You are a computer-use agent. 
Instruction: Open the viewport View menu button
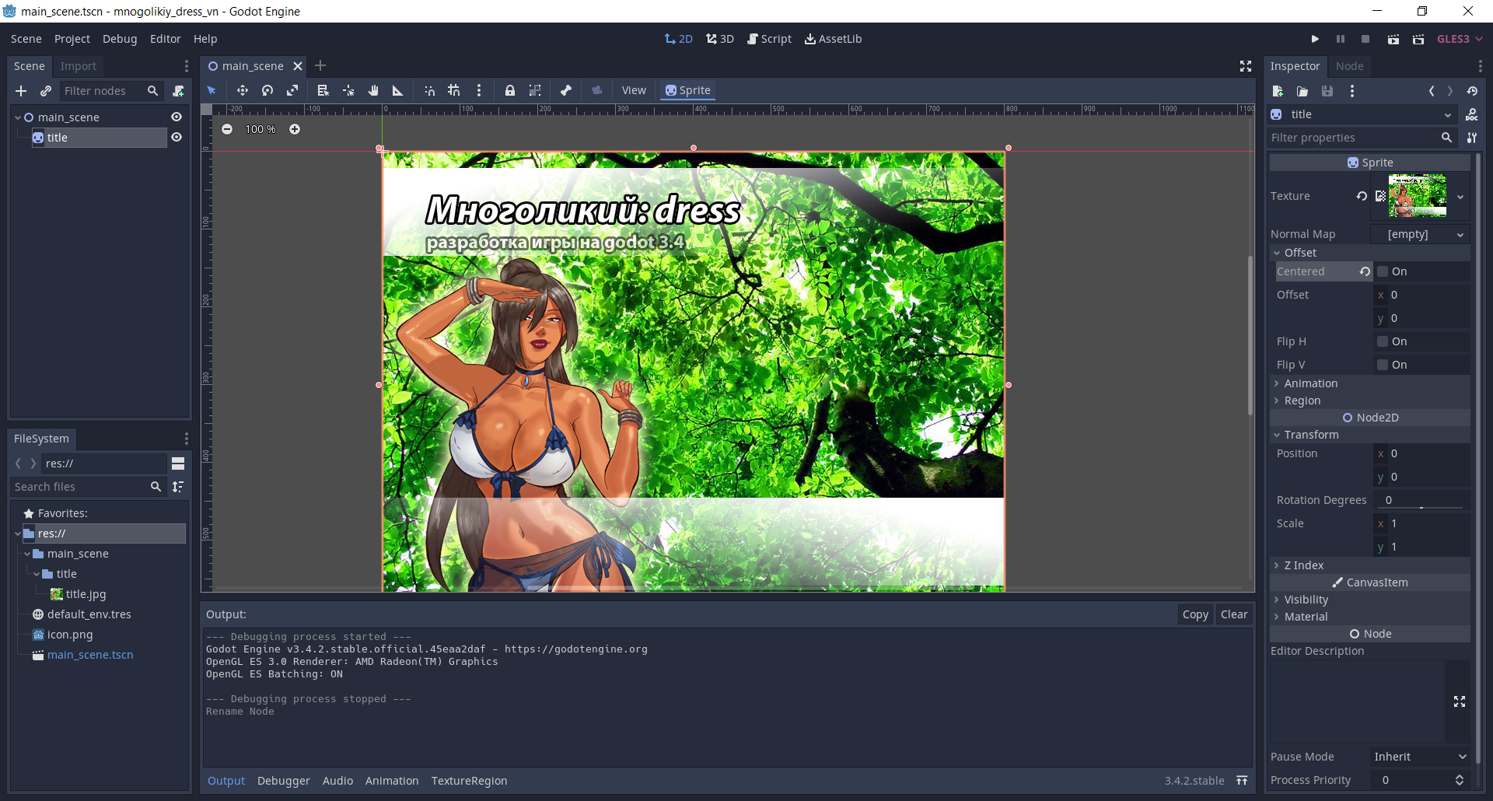pos(634,90)
